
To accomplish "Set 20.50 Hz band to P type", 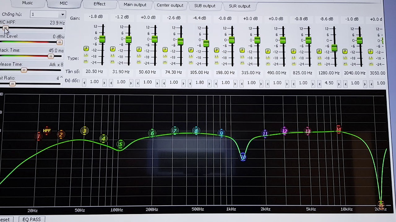I will 86,49.
